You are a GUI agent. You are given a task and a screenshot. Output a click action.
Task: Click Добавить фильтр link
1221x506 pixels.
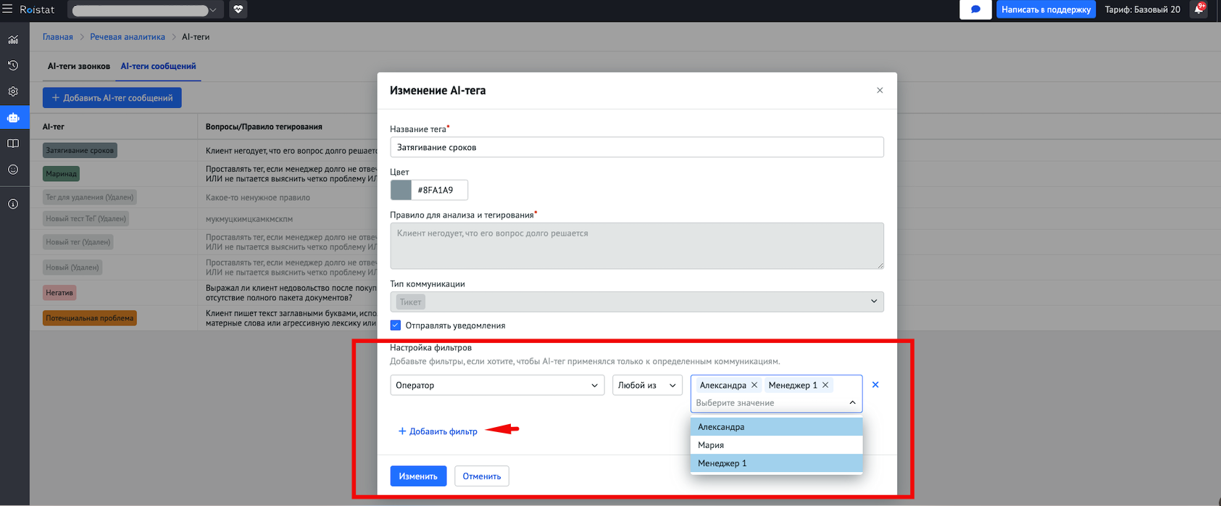438,431
